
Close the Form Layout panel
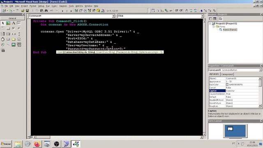point(261,121)
